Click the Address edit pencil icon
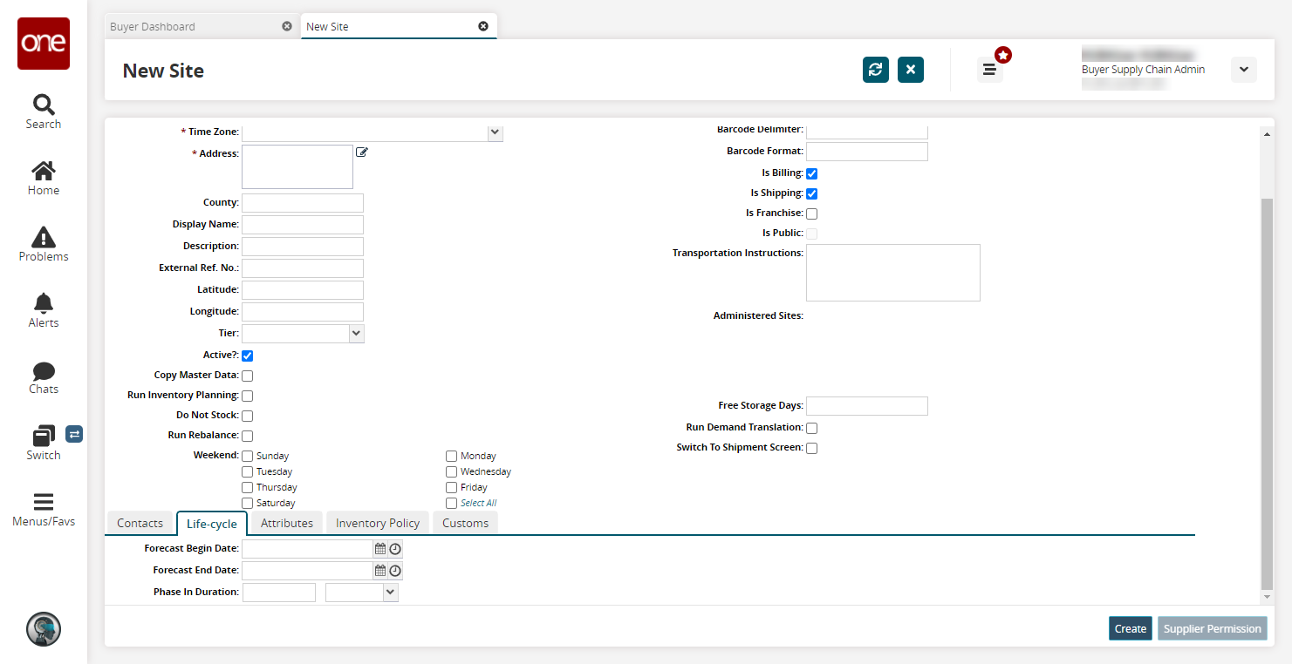 pos(362,152)
